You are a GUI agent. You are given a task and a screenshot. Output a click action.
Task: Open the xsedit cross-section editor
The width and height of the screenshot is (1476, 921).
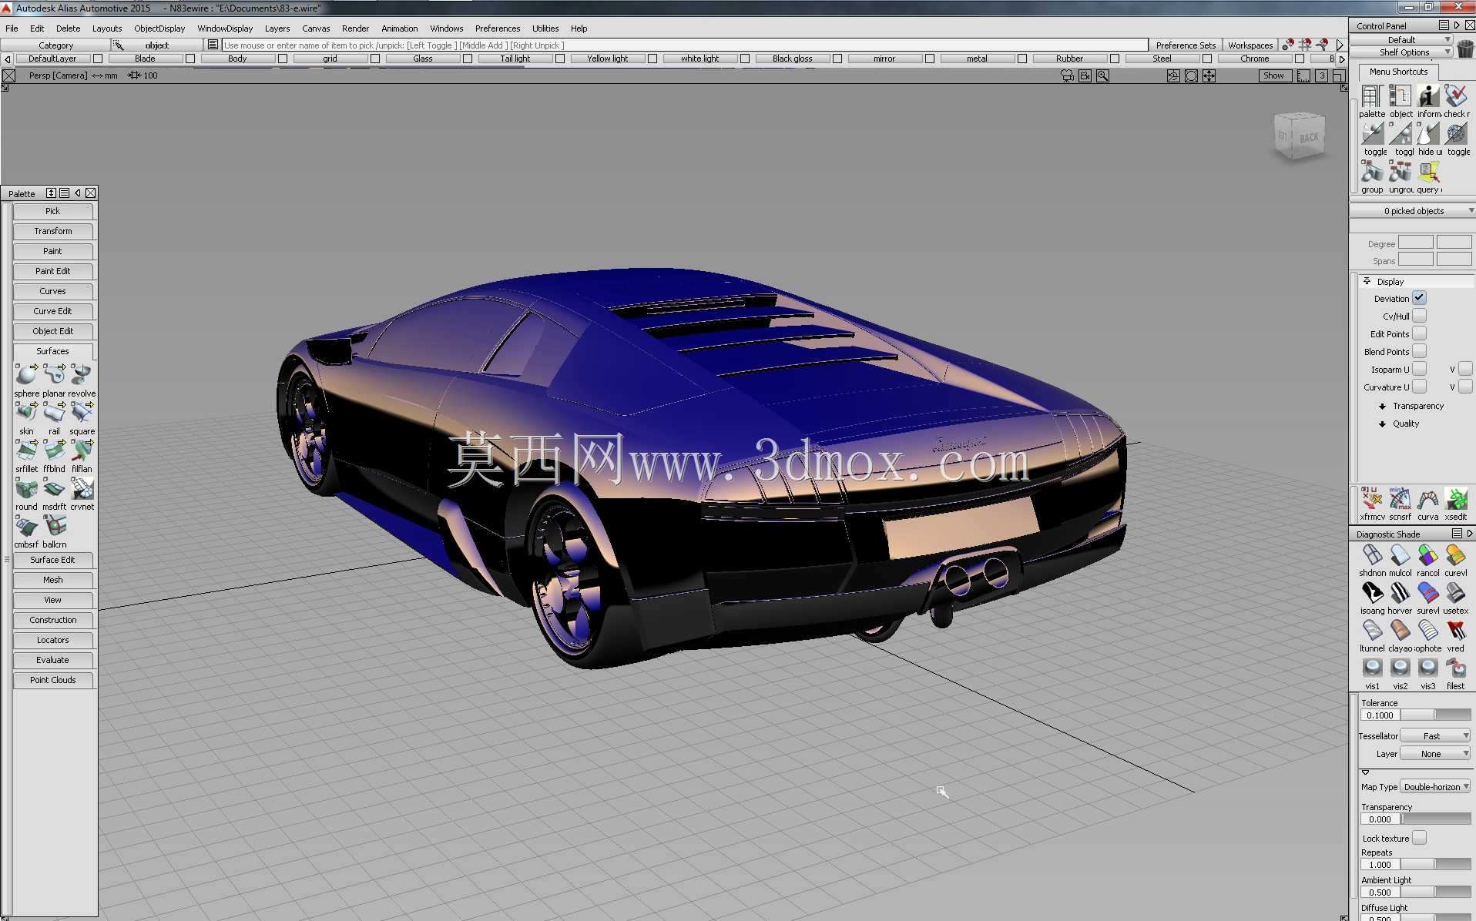pos(1455,498)
